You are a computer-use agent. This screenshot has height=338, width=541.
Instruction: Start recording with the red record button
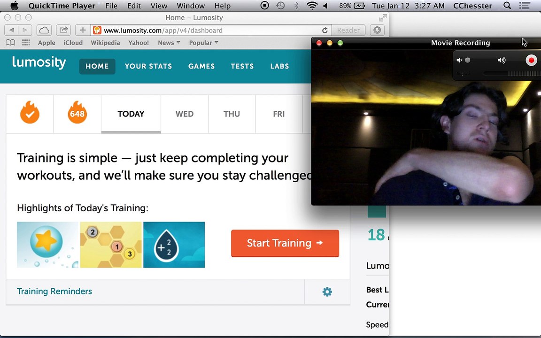[x=531, y=61]
